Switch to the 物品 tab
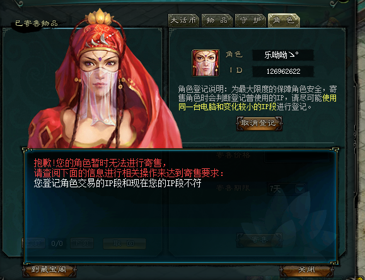Viewport: 365px width, 280px height. pos(217,21)
